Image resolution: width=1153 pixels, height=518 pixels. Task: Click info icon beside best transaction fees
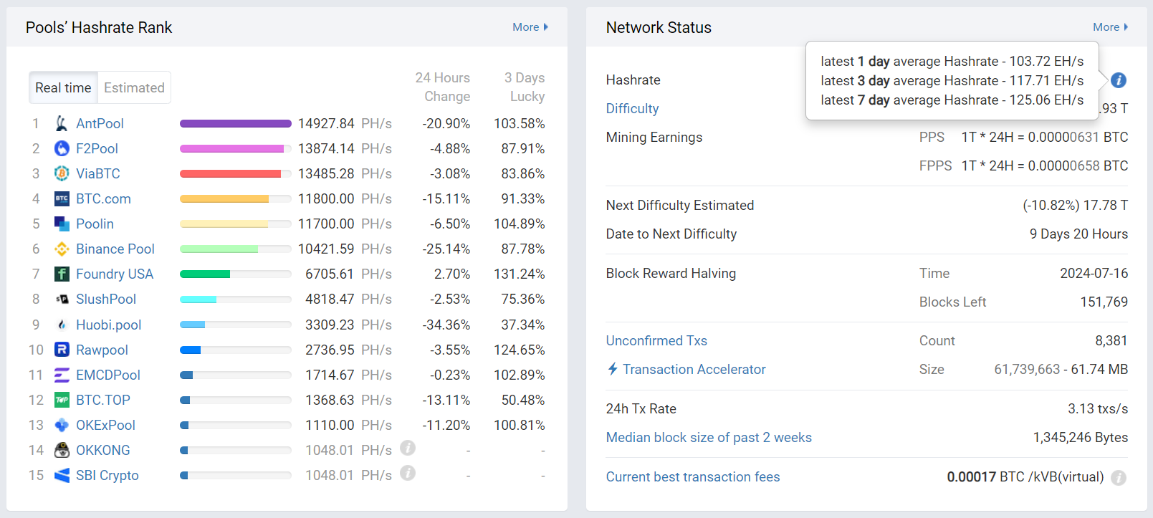point(1119,478)
